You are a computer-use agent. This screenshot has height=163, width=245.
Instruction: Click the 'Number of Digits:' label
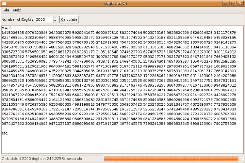17,19
